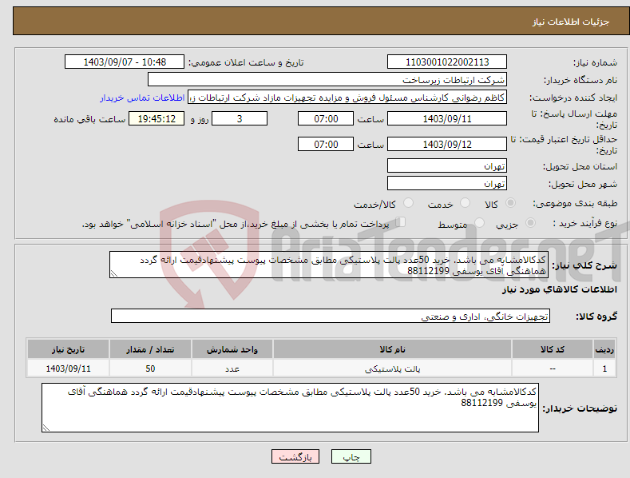Click the تعداد / مقدار column header
Screen dimensions: 630x478
click(x=150, y=349)
